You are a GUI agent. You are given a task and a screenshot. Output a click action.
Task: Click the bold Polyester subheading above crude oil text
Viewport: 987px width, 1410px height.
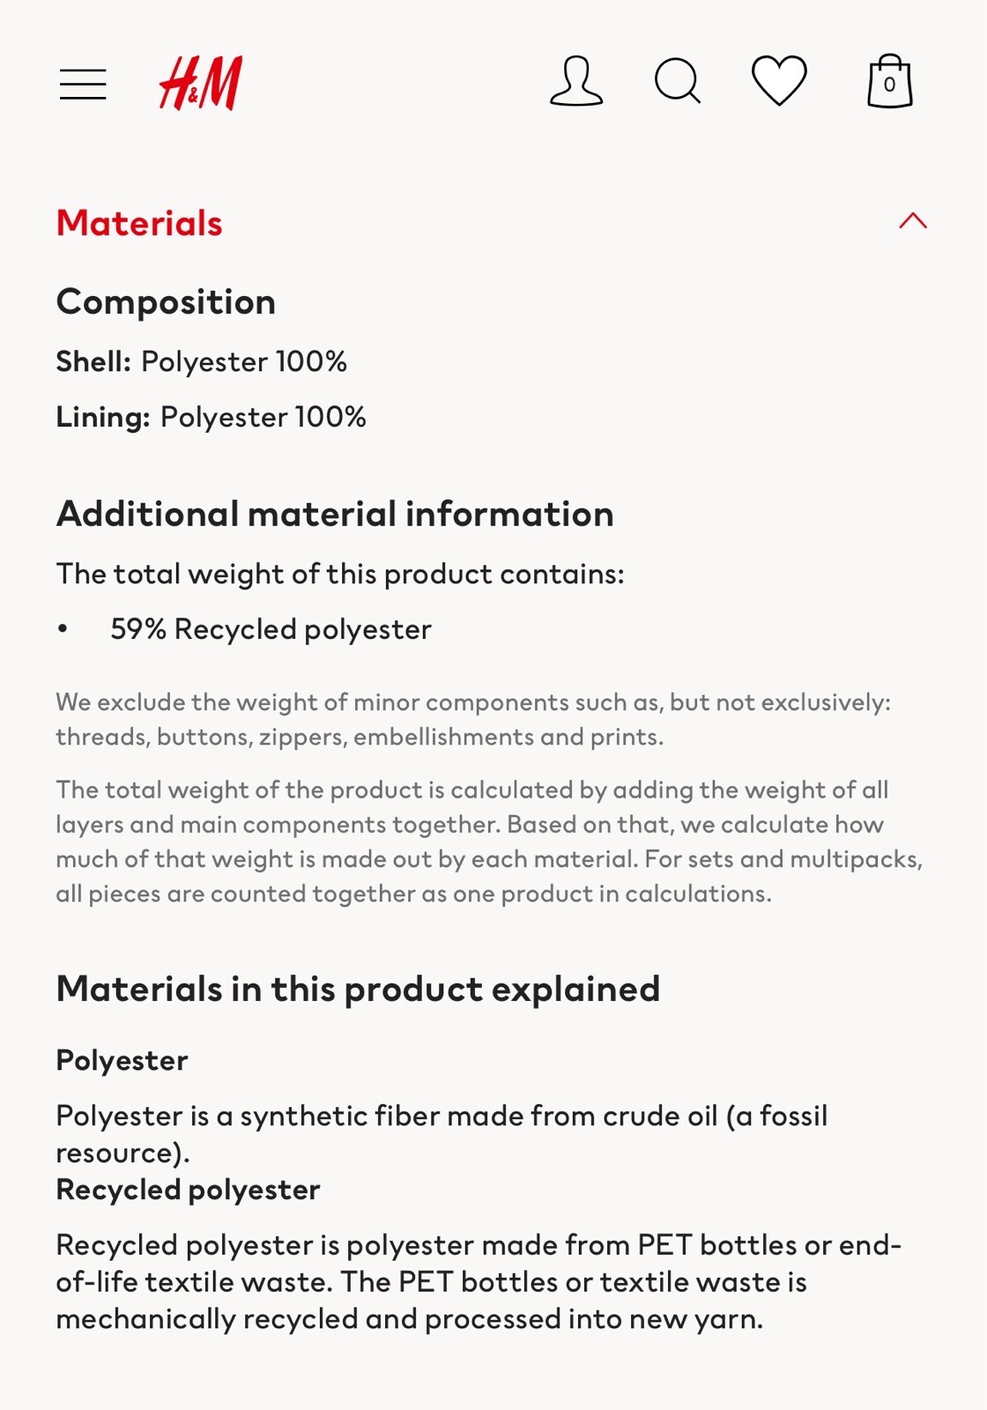click(x=122, y=1060)
